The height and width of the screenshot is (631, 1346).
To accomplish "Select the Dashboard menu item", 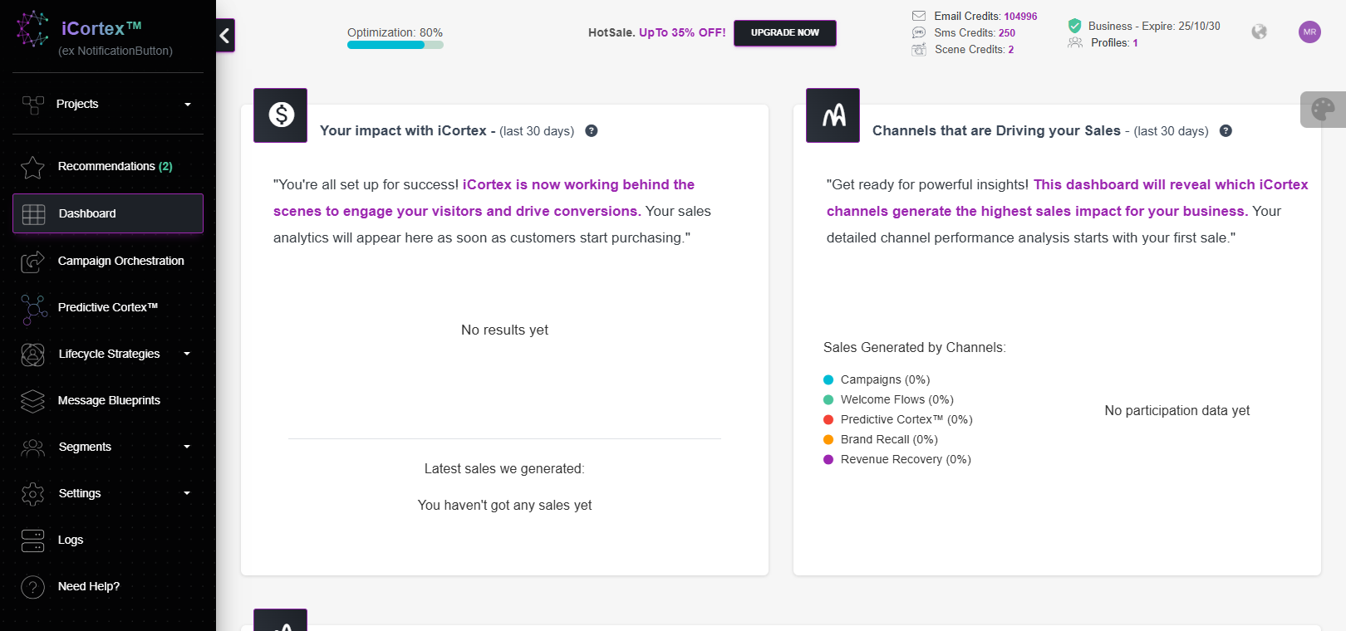I will click(108, 213).
